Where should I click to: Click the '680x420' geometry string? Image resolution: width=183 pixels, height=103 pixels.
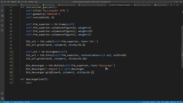point(52,14)
